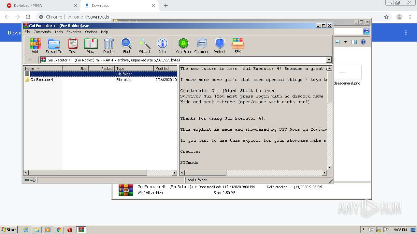Click Explorer window search button
The height and width of the screenshot is (234, 417).
pos(367,31)
